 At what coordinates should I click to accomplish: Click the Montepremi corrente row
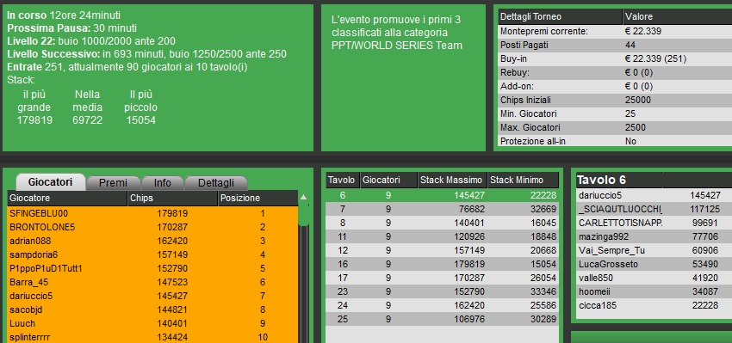615,31
